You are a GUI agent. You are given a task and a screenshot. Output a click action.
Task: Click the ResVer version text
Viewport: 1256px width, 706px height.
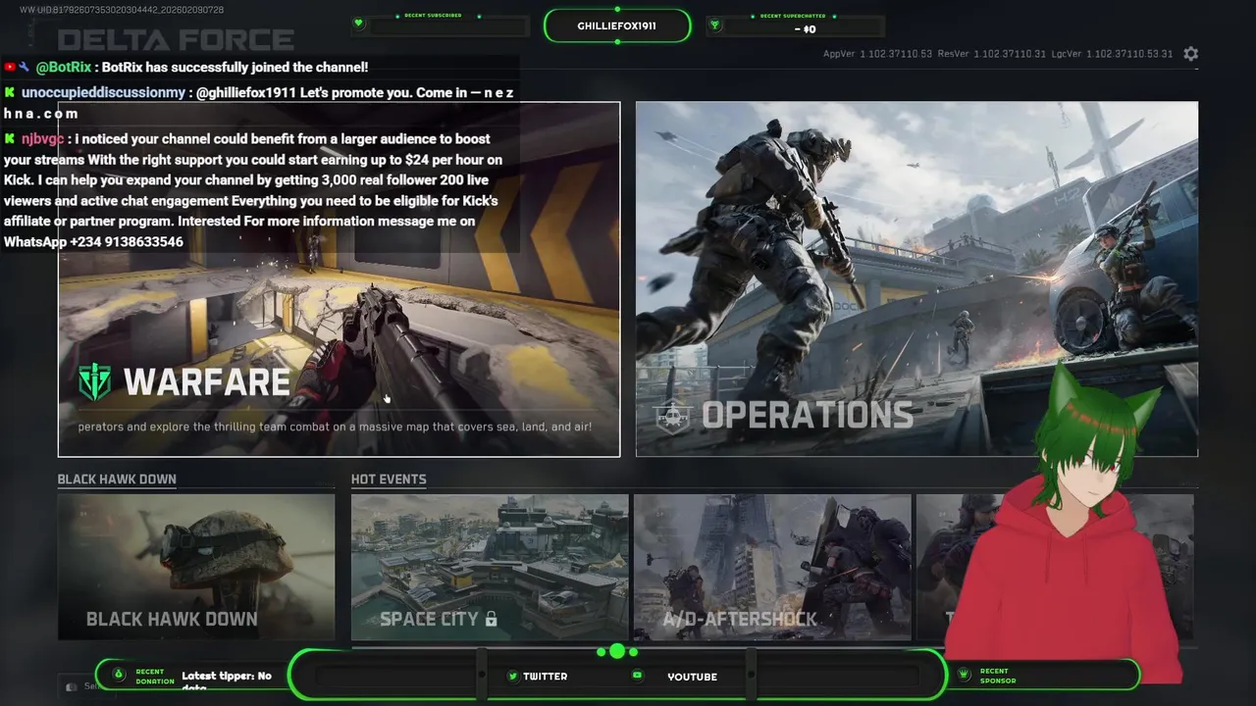click(x=992, y=54)
